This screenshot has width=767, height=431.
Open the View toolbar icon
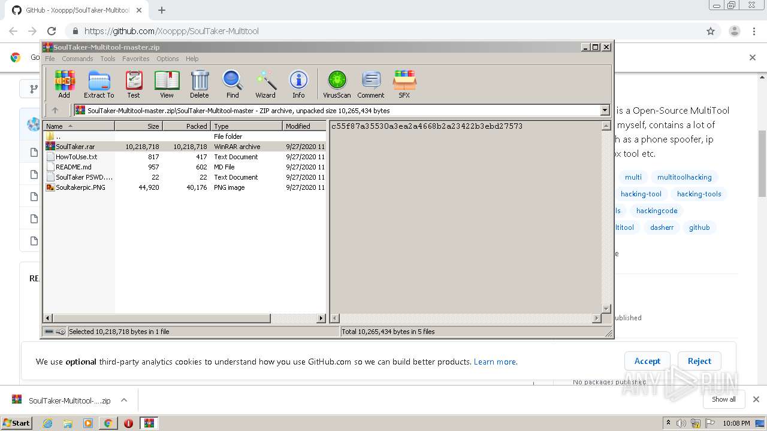[x=167, y=84]
